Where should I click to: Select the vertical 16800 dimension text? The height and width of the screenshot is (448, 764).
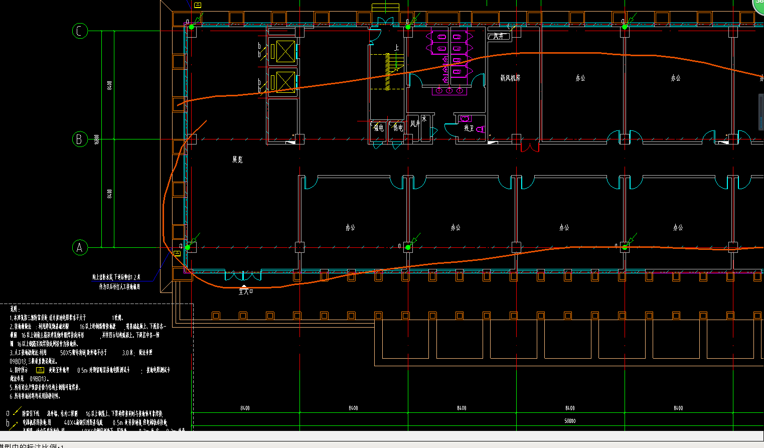97,139
